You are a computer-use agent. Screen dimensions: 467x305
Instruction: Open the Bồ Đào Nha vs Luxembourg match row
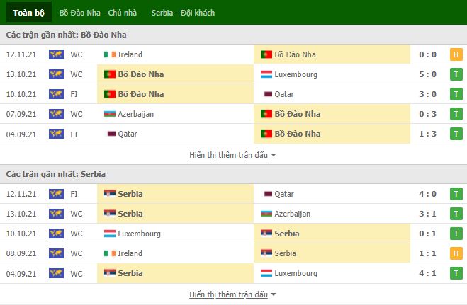[234, 74]
